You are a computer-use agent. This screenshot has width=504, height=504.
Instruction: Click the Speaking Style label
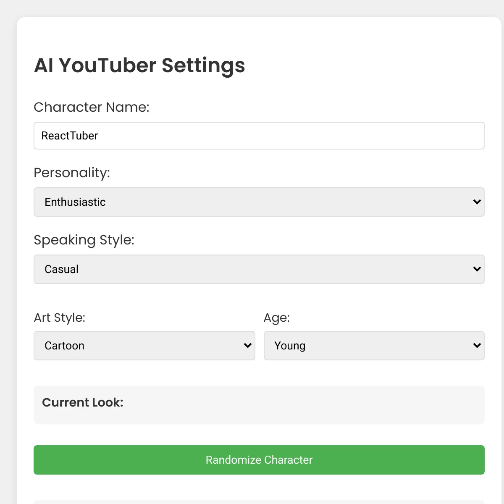(x=84, y=240)
